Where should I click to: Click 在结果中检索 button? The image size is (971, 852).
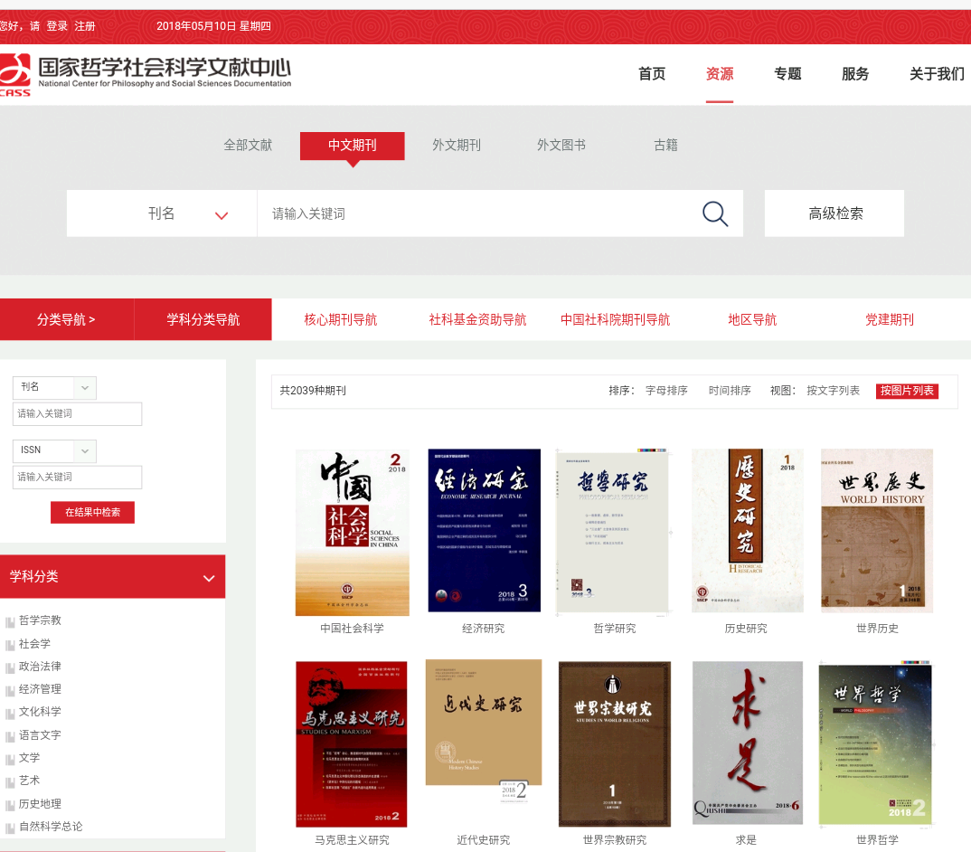click(92, 513)
